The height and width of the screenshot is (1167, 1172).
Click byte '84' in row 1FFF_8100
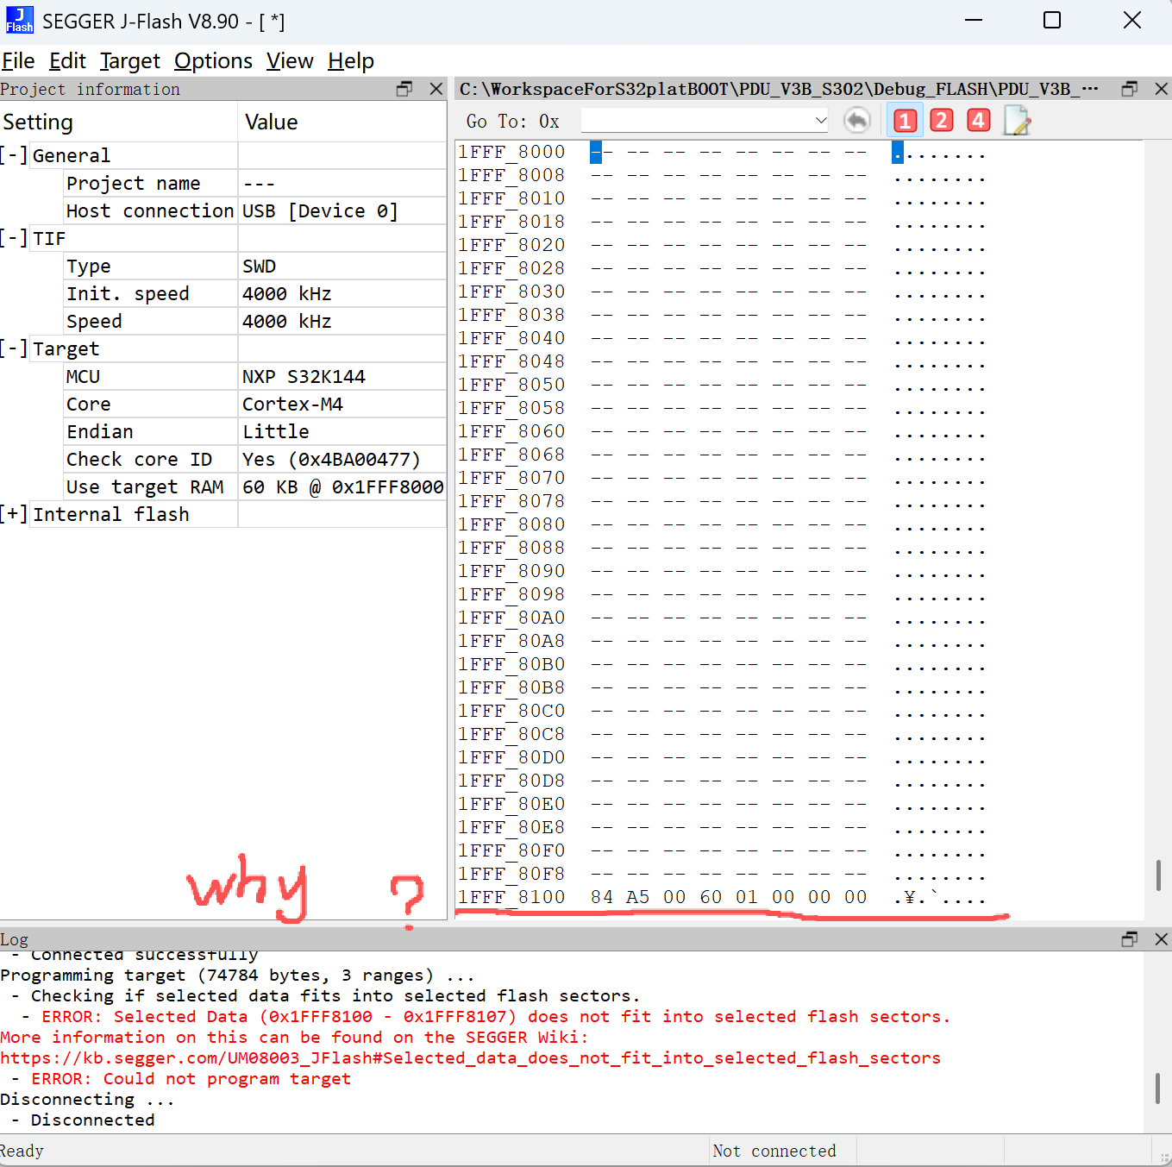coord(601,897)
